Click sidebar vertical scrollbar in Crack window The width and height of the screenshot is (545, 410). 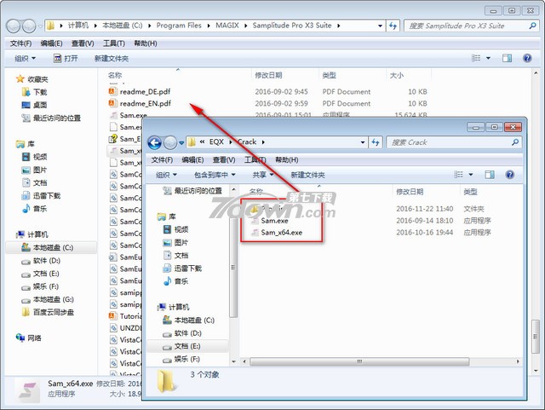click(233, 268)
